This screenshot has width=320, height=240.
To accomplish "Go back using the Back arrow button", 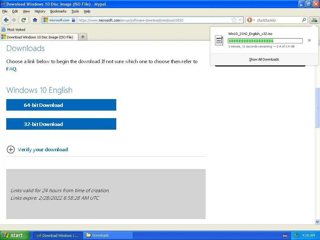I will point(6,20).
